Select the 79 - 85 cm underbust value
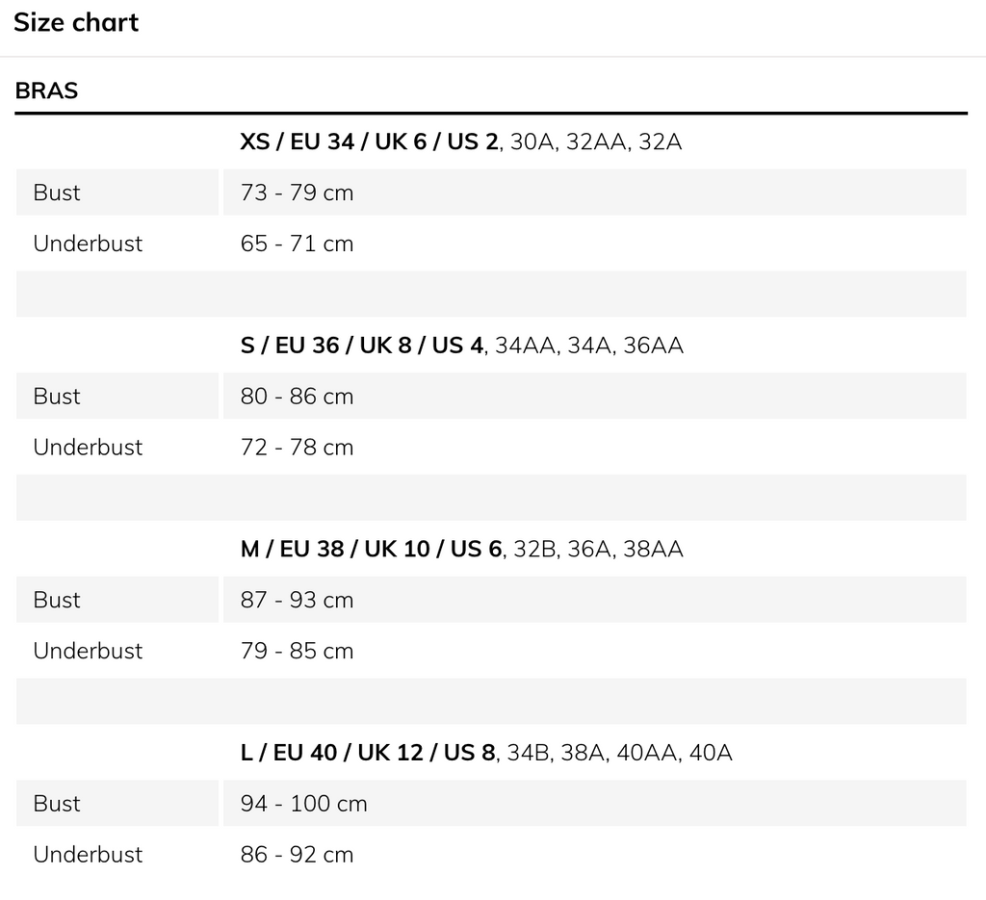This screenshot has height=900, width=986. (x=297, y=652)
